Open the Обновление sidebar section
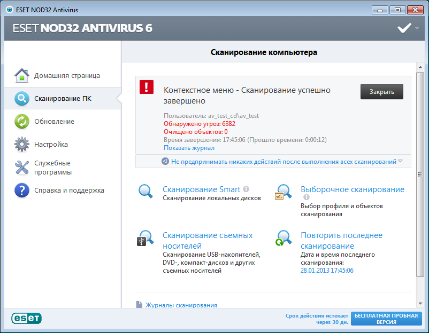429x333 pixels. click(54, 122)
